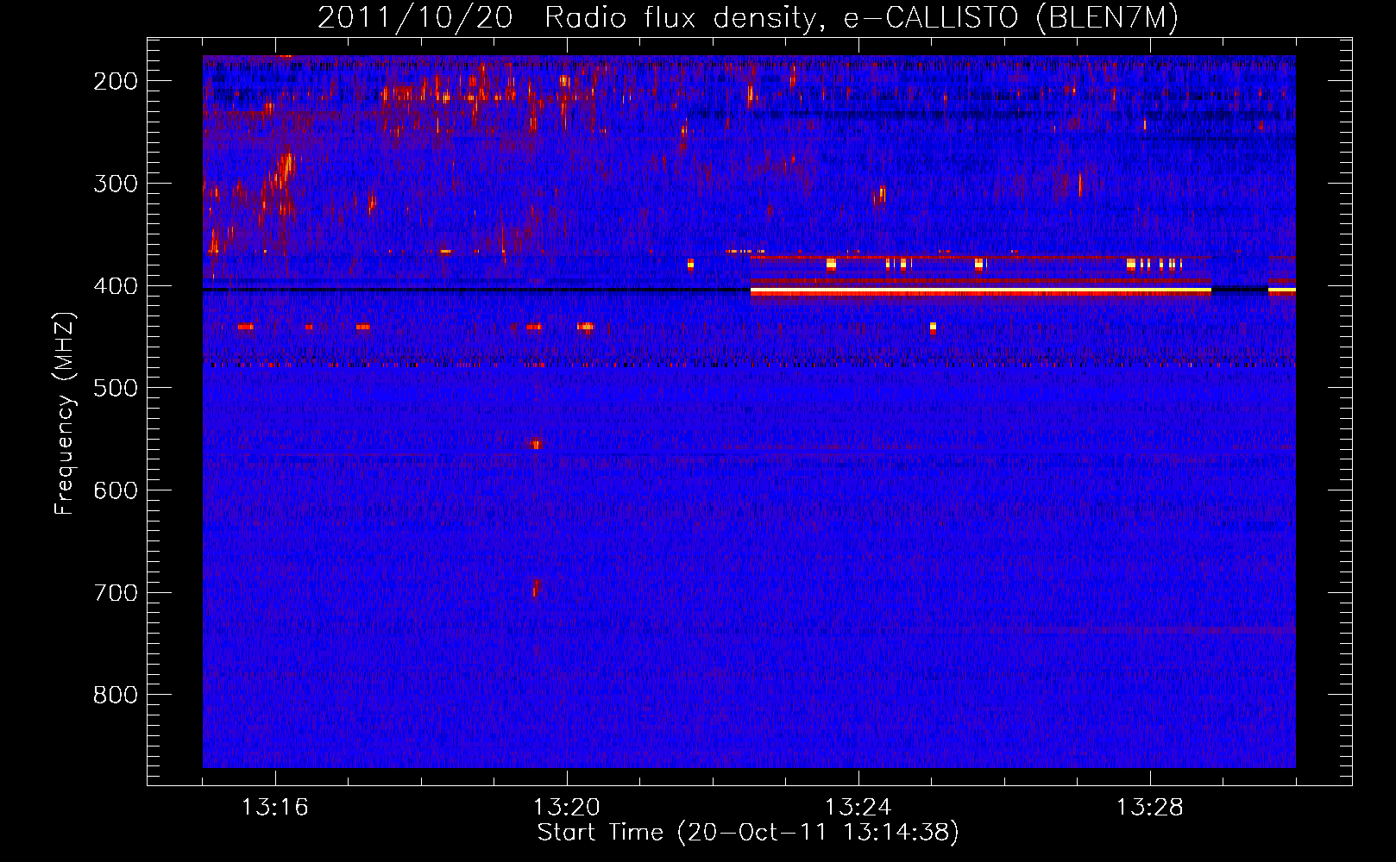Select the 500 frequency tick label
The width and height of the screenshot is (1396, 862).
click(115, 388)
